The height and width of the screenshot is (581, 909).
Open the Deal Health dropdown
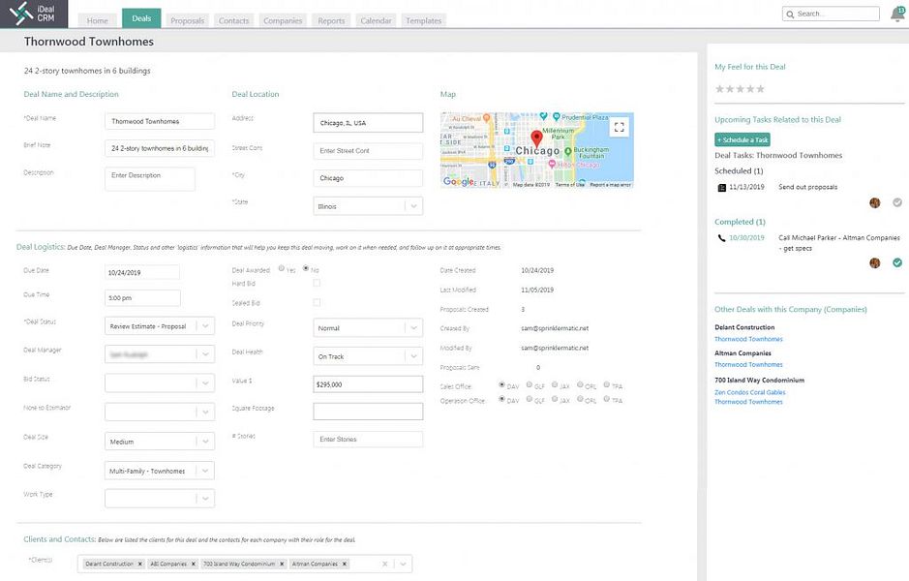[x=368, y=356]
